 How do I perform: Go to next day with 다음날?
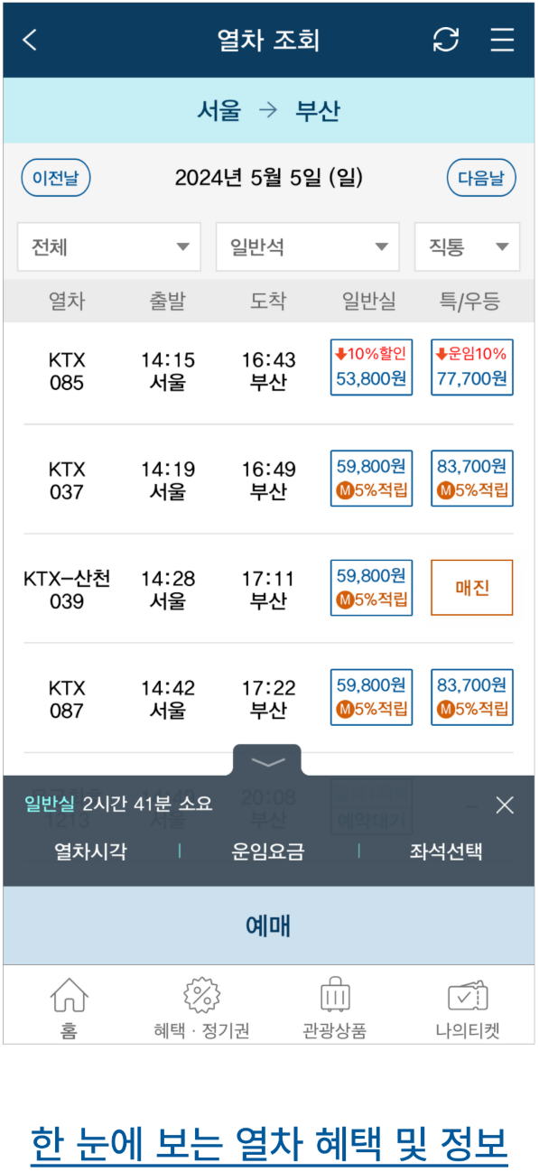pyautogui.click(x=480, y=178)
